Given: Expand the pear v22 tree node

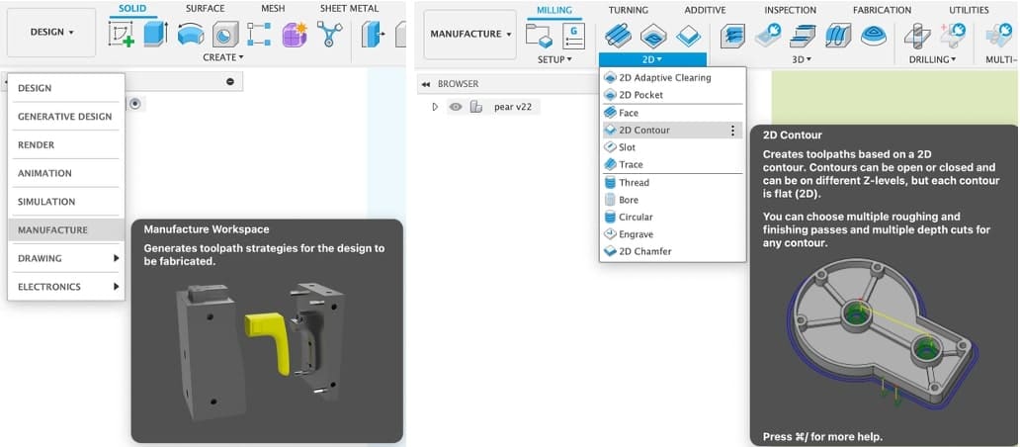Looking at the screenshot, I should click(x=435, y=107).
